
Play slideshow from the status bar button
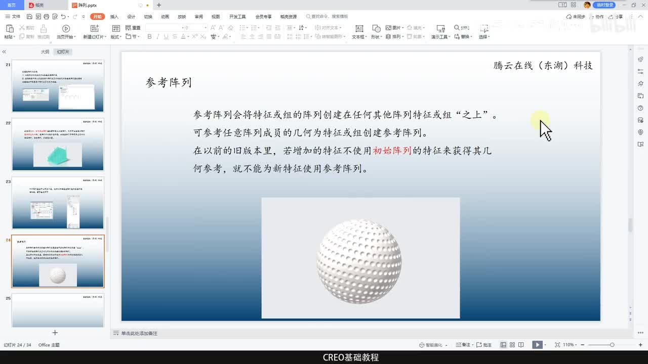tap(537, 345)
